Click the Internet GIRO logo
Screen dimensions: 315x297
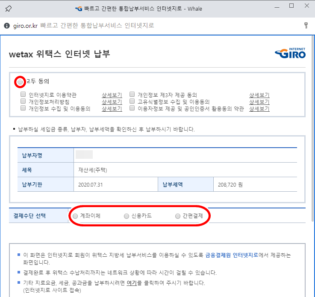[290, 53]
